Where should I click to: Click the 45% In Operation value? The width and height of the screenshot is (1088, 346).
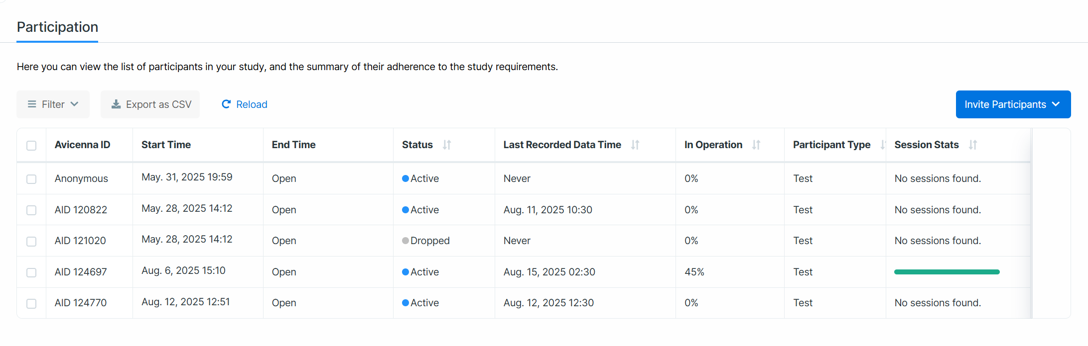pyautogui.click(x=694, y=272)
